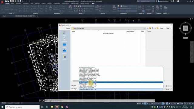Sort by Date modified column header
194x109 pixels.
(130, 31)
